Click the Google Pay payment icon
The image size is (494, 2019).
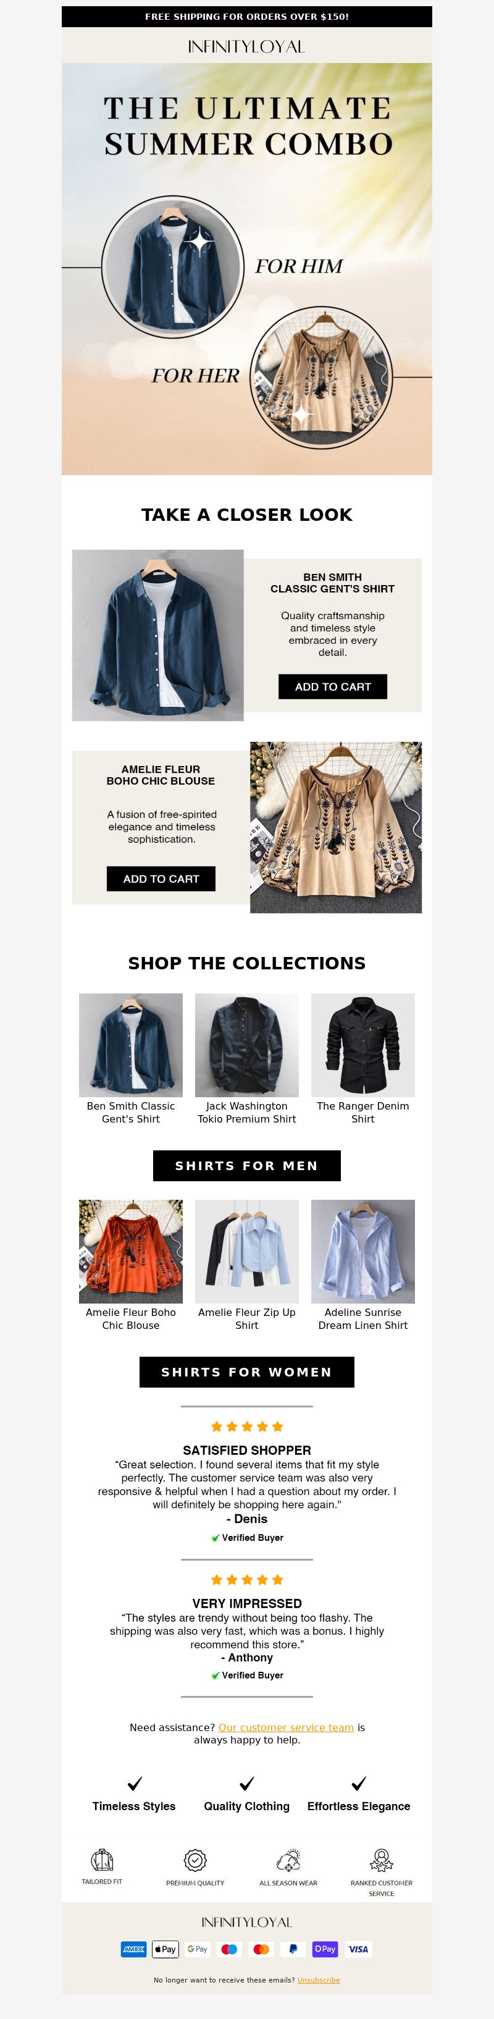tap(198, 1949)
